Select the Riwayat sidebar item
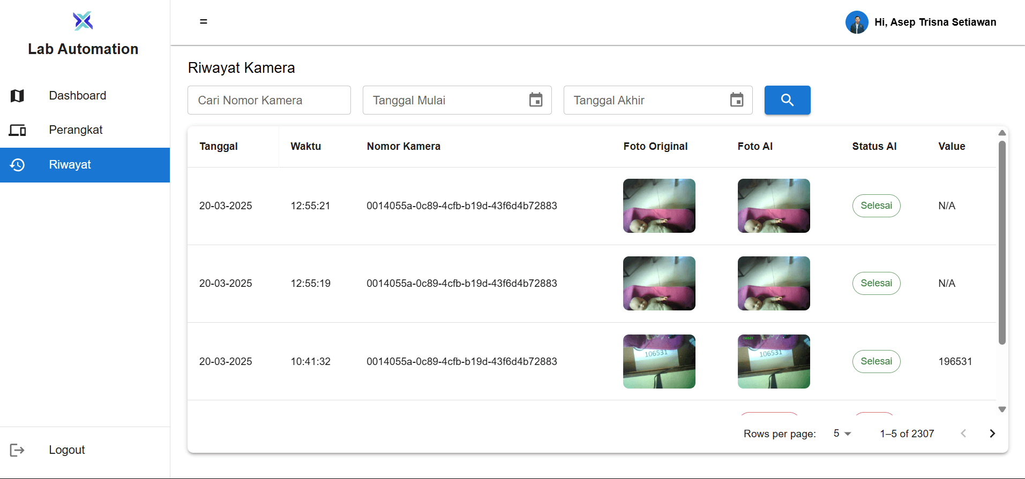 pos(70,165)
